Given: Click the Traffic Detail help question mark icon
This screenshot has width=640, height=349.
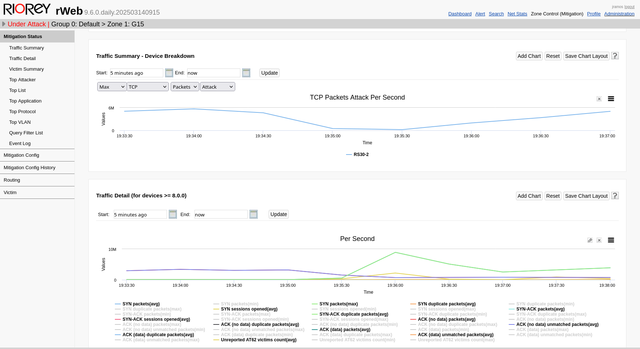Looking at the screenshot, I should pyautogui.click(x=615, y=196).
